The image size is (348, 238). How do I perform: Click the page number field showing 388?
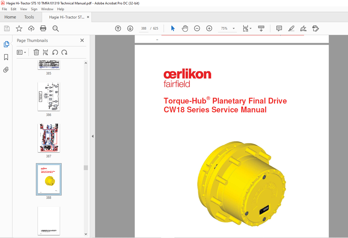coord(144,28)
